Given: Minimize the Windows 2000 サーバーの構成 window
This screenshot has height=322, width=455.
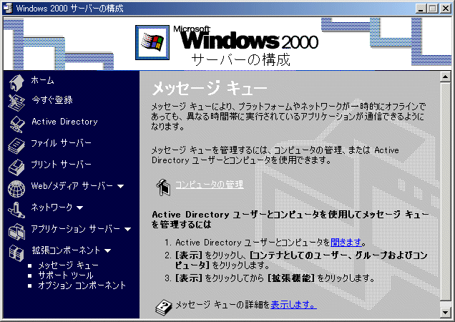Looking at the screenshot, I should [421, 9].
